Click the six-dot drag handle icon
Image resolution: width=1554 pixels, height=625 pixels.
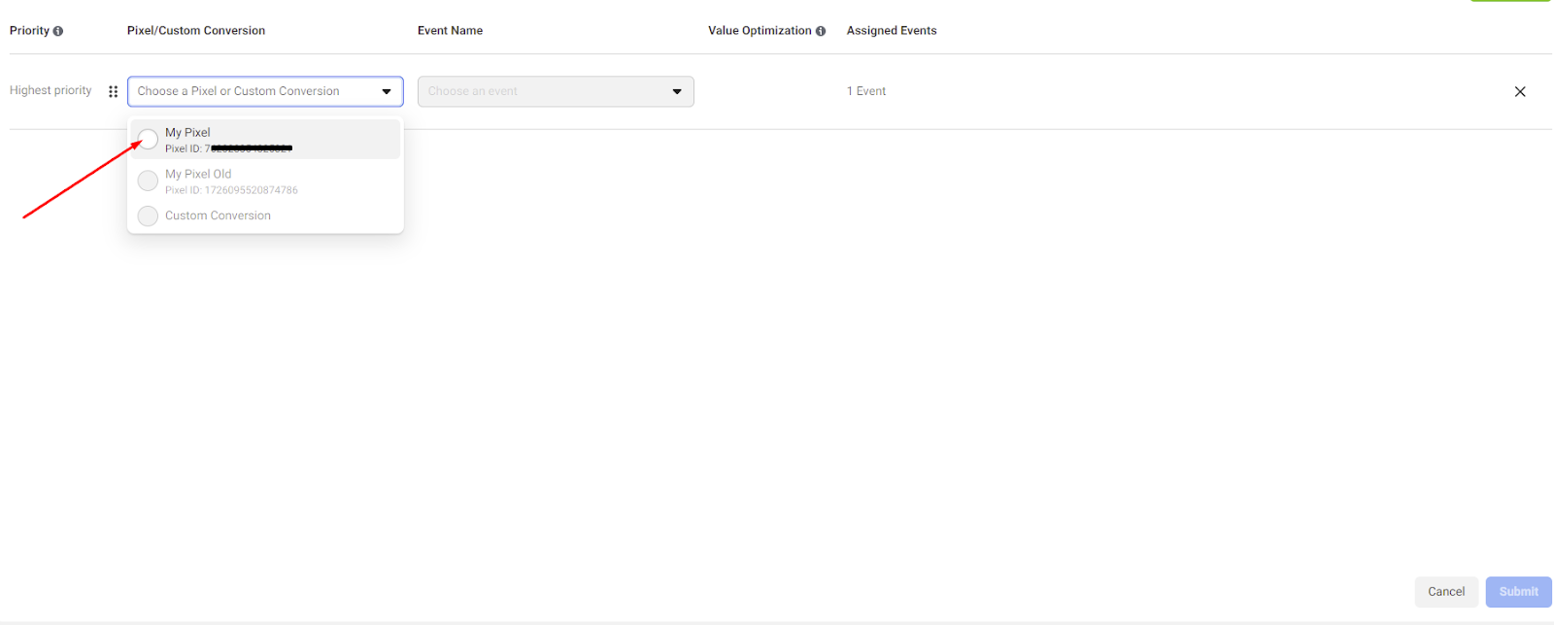[x=114, y=91]
